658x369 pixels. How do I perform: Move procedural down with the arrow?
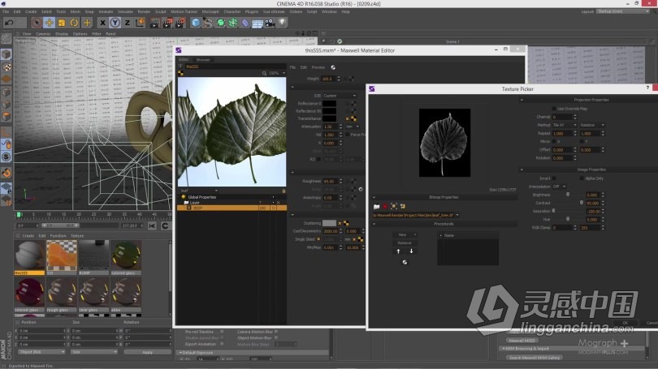pyautogui.click(x=411, y=251)
